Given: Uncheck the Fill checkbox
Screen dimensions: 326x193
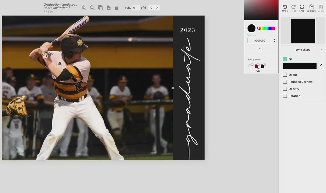Looking at the screenshot, I should [285, 59].
